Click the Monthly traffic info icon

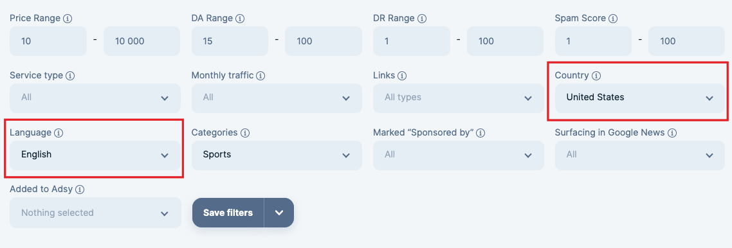click(x=261, y=76)
